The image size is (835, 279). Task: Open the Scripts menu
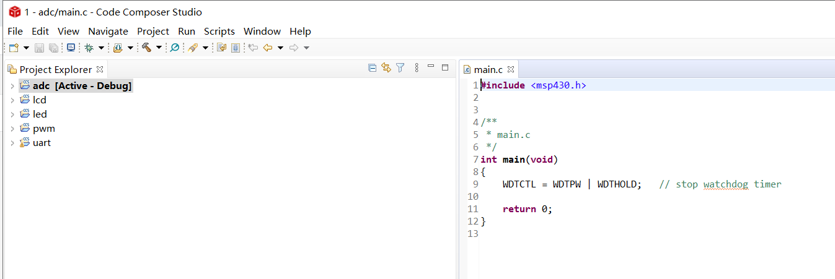(219, 31)
